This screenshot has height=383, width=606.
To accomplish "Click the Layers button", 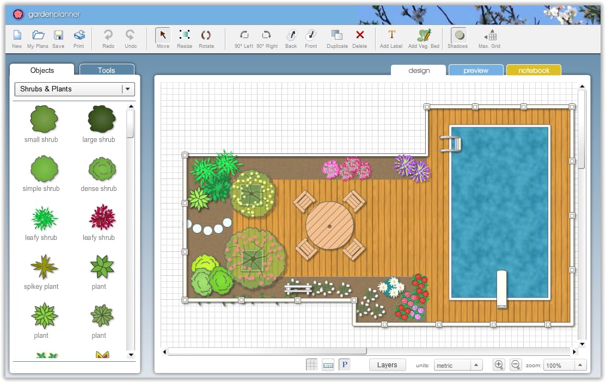I will click(x=387, y=365).
